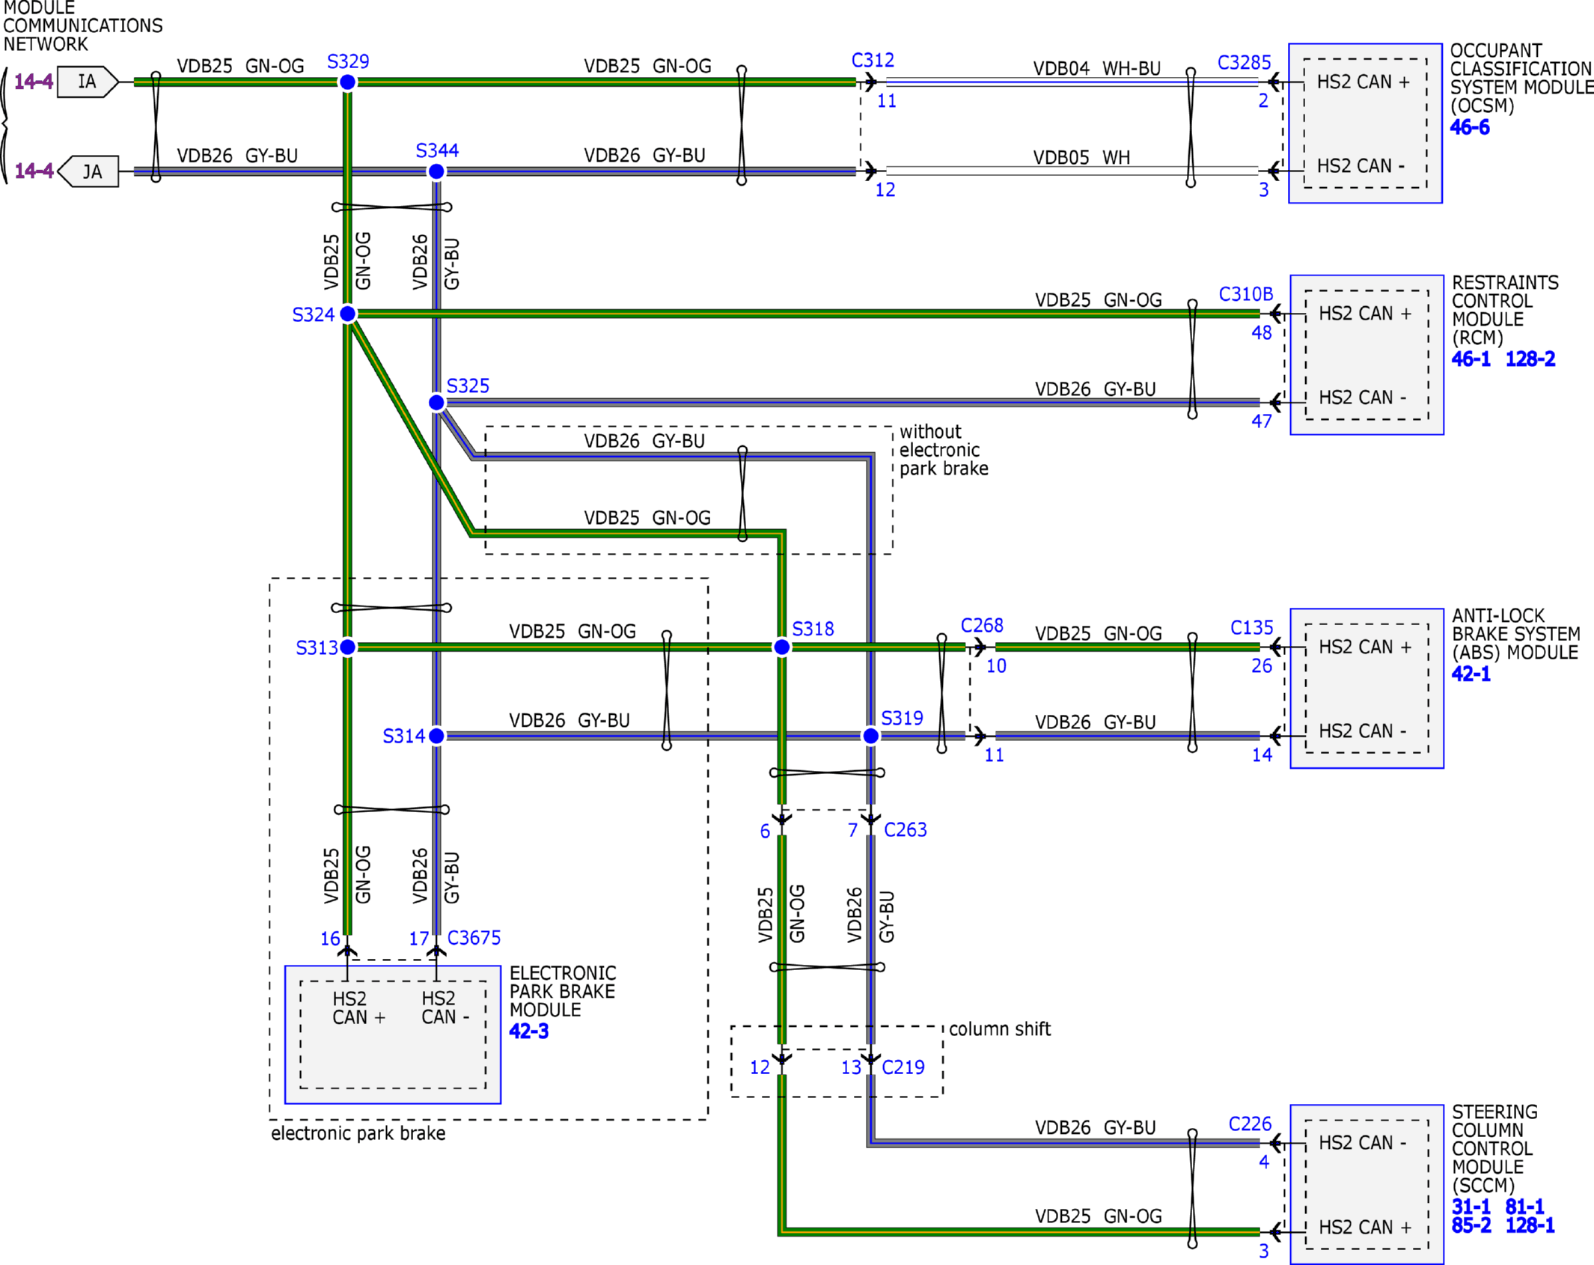Select splice S325 node

click(x=436, y=403)
